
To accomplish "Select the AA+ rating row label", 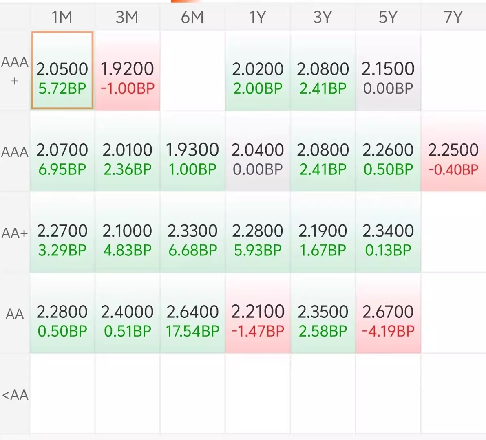I will point(15,233).
